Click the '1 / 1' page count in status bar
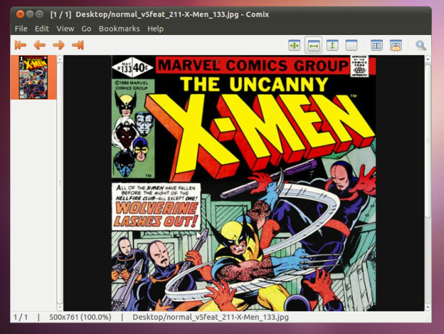The width and height of the screenshot is (444, 334). tap(21, 317)
